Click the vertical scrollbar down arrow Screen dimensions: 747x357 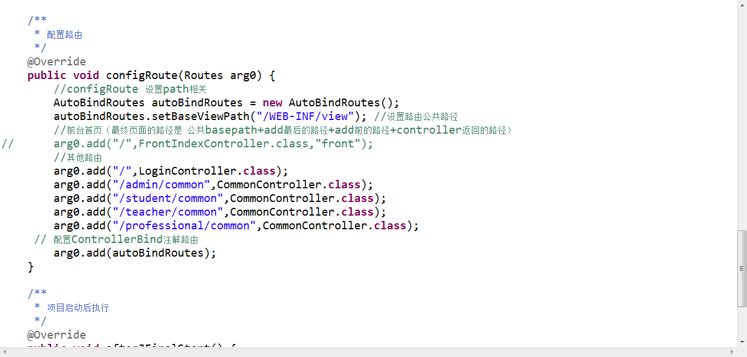point(742,342)
